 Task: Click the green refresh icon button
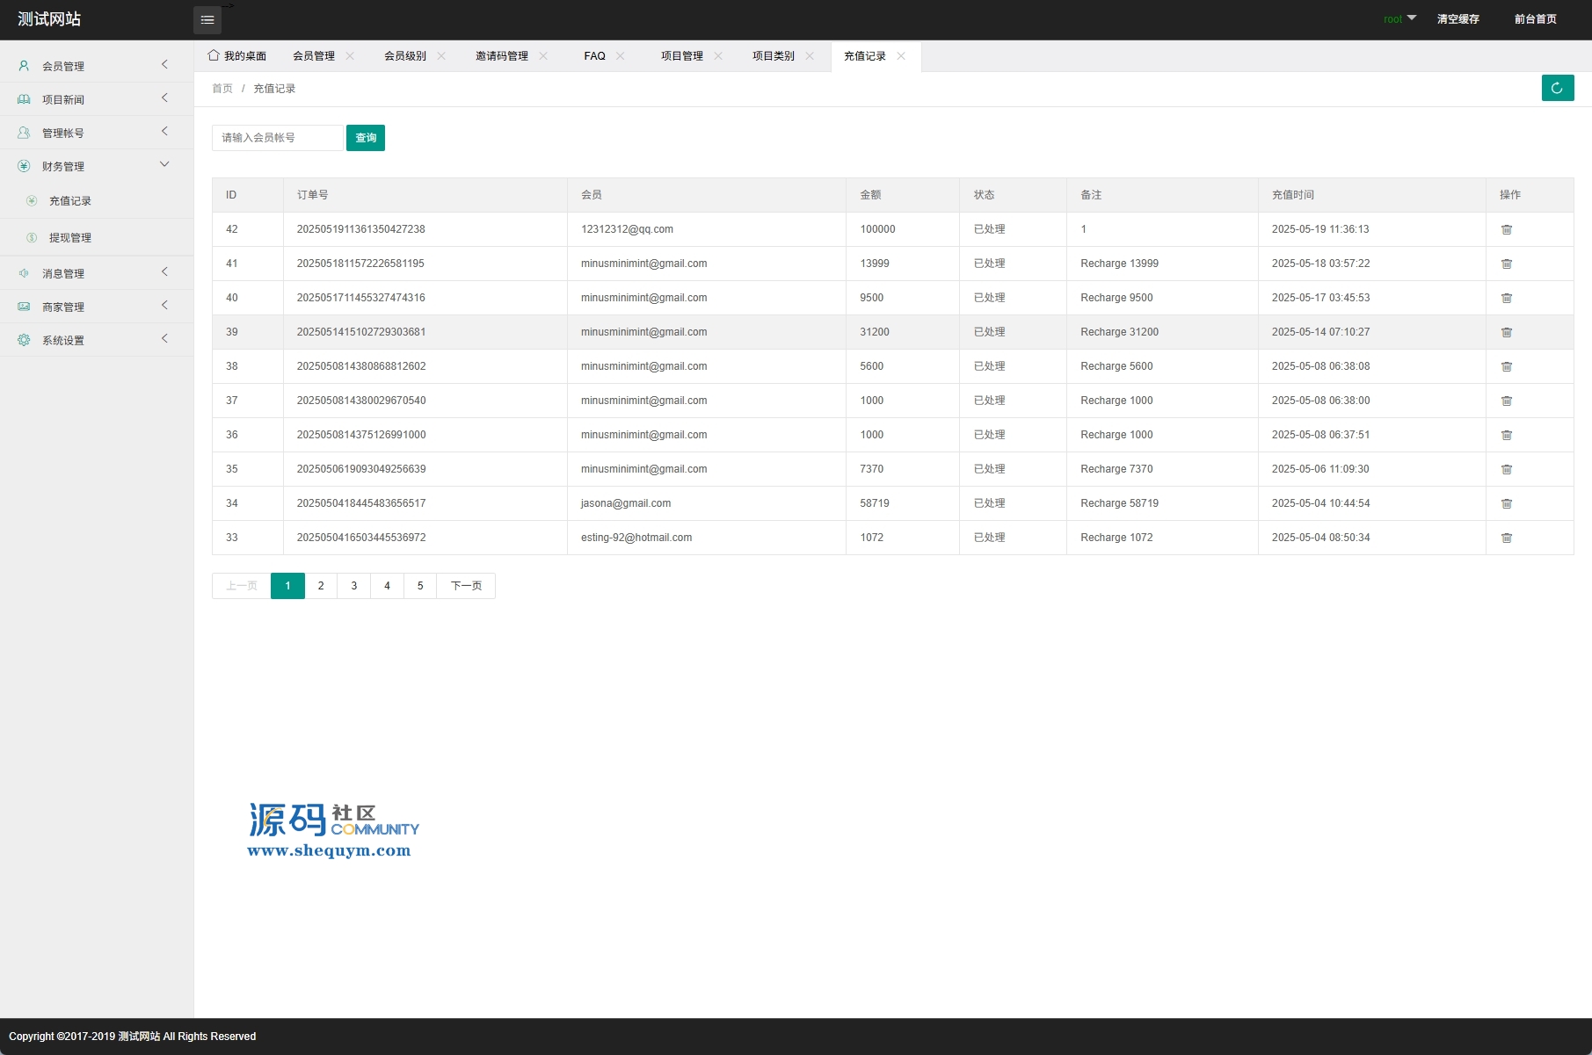[1557, 88]
